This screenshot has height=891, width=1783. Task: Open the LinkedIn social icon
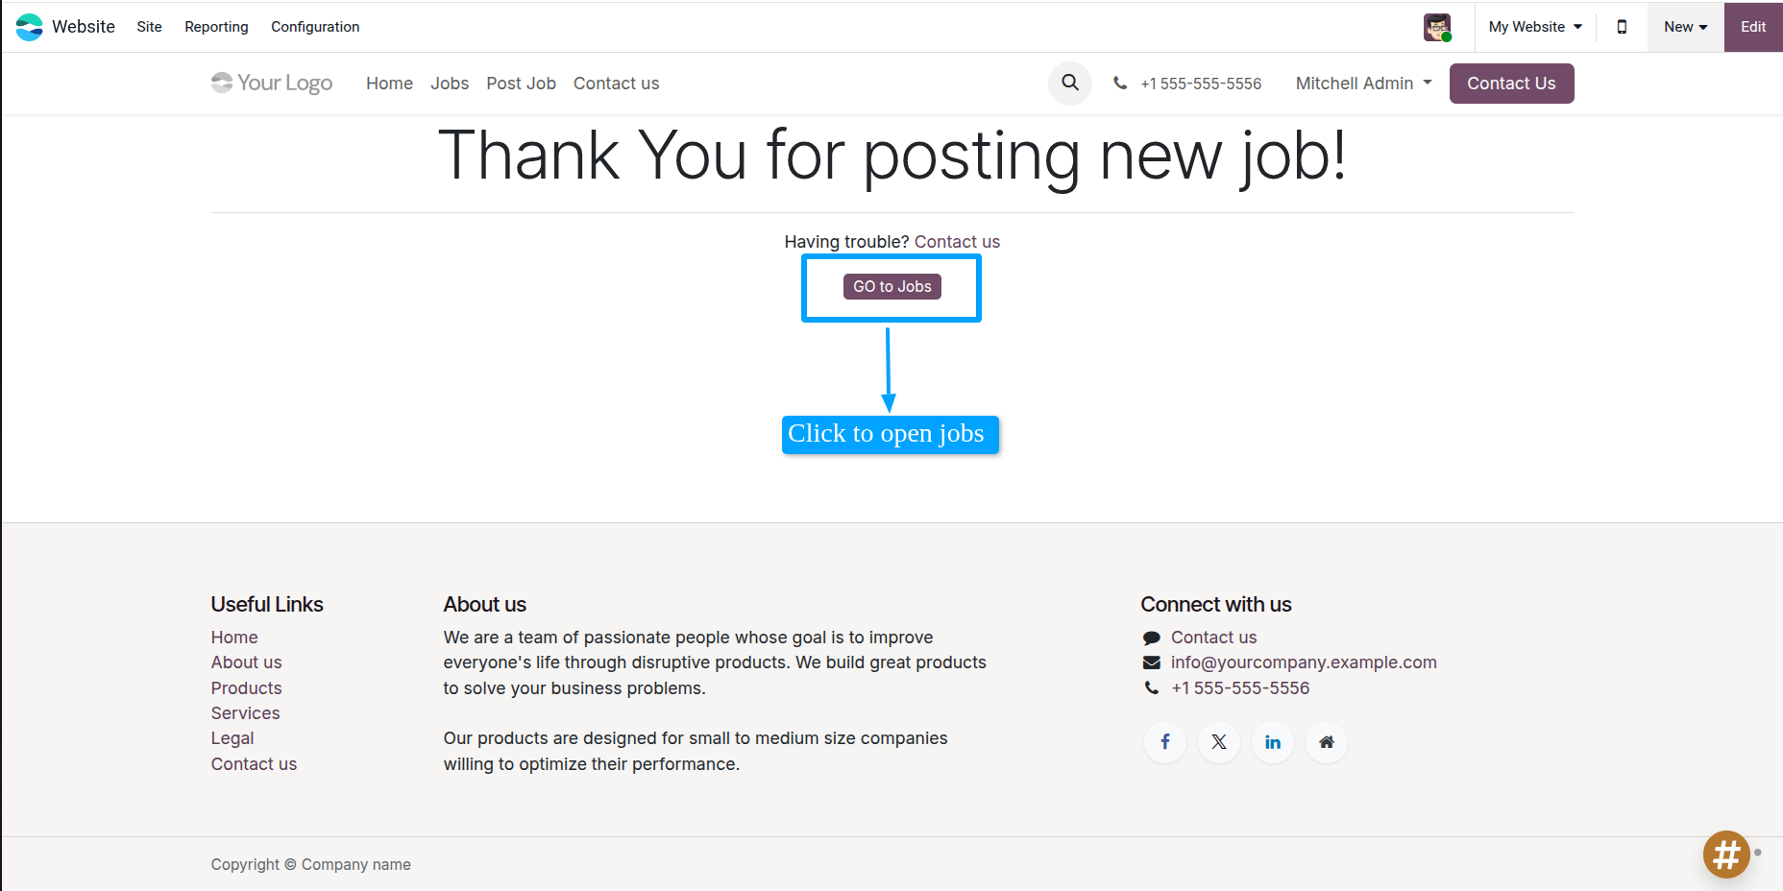coord(1273,742)
